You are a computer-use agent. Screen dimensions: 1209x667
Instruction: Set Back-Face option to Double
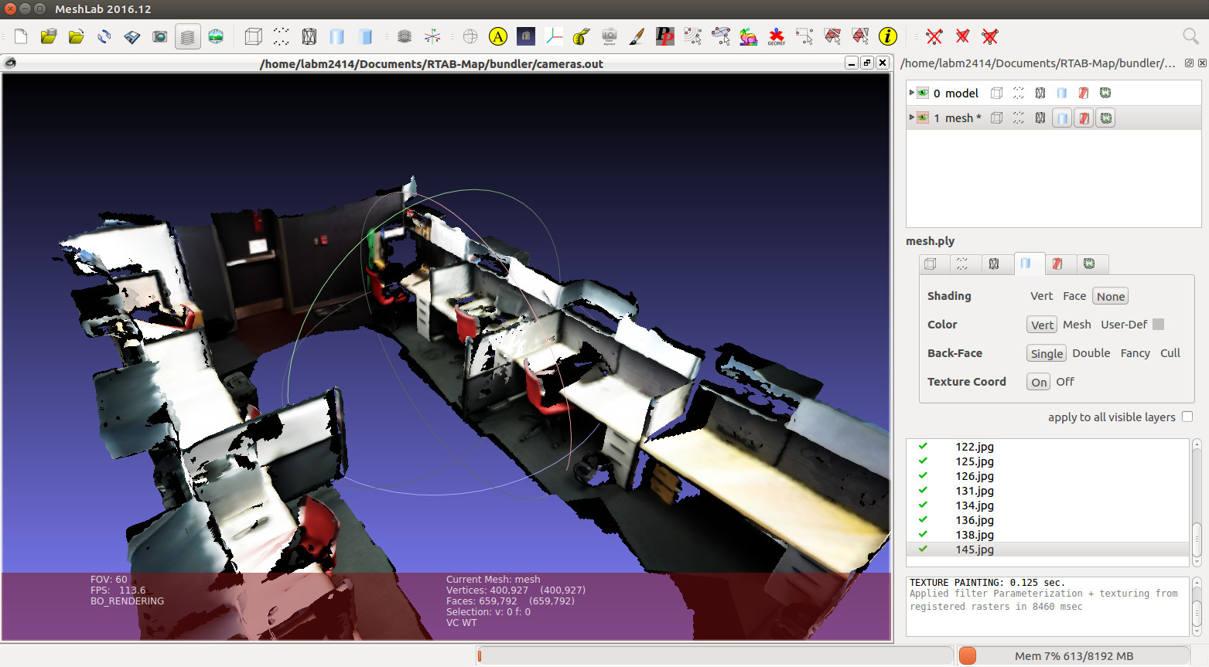1091,353
